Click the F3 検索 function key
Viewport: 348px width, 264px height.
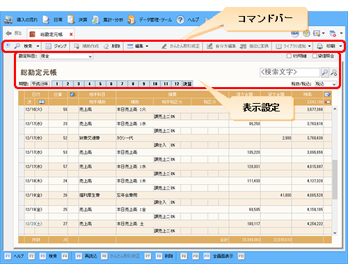[48, 256]
